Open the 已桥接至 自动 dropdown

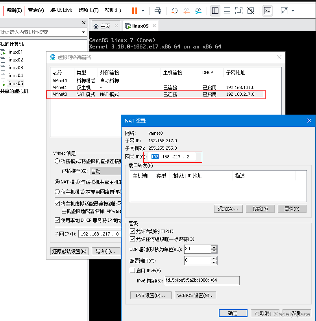[105, 171]
